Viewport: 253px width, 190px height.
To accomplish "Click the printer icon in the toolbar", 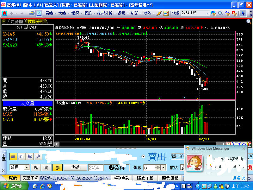I will 32,13.
